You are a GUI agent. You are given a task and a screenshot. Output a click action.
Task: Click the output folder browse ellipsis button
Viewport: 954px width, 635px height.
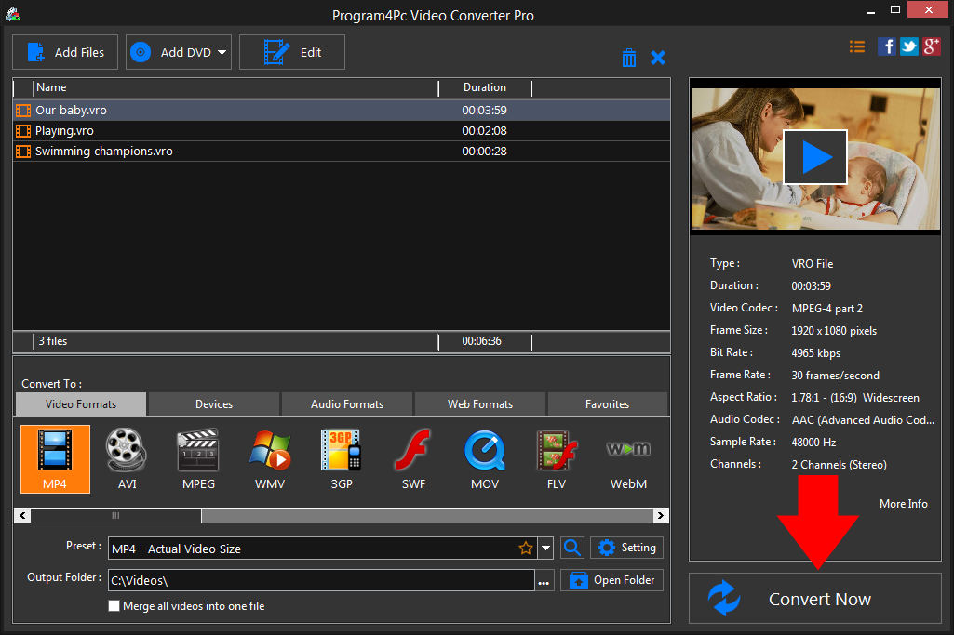[544, 581]
